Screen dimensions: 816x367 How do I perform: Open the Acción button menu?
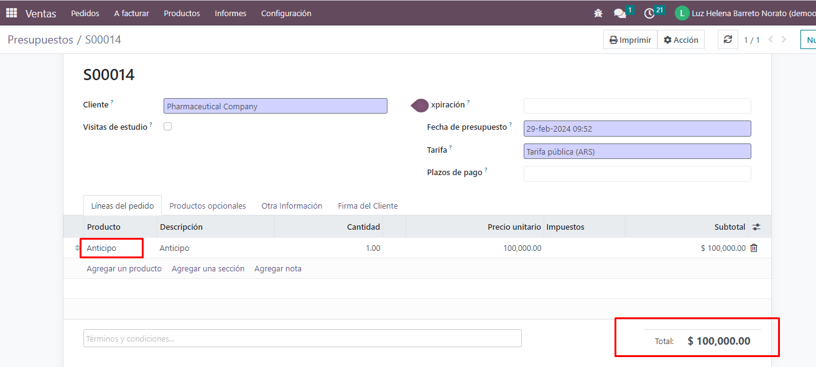681,40
